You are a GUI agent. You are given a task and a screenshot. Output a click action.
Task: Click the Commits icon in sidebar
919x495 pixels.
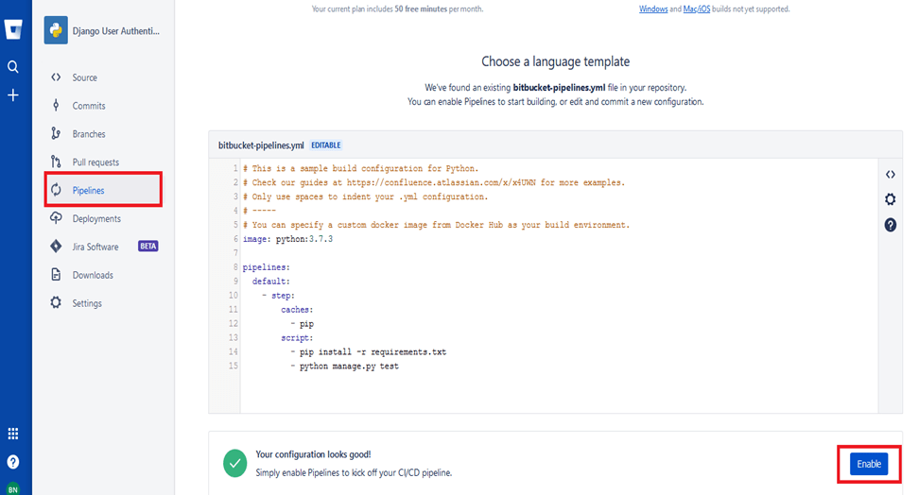coord(56,106)
